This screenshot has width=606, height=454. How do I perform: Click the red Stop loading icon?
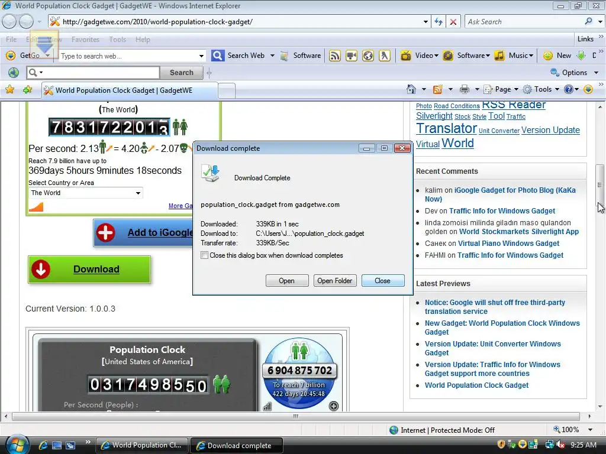pos(453,22)
